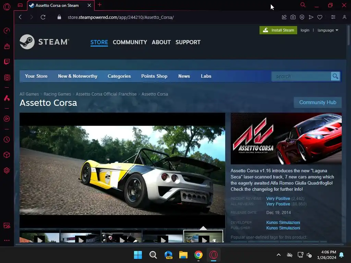
Task: Open sidebar three-dots more options
Action: pos(7,240)
